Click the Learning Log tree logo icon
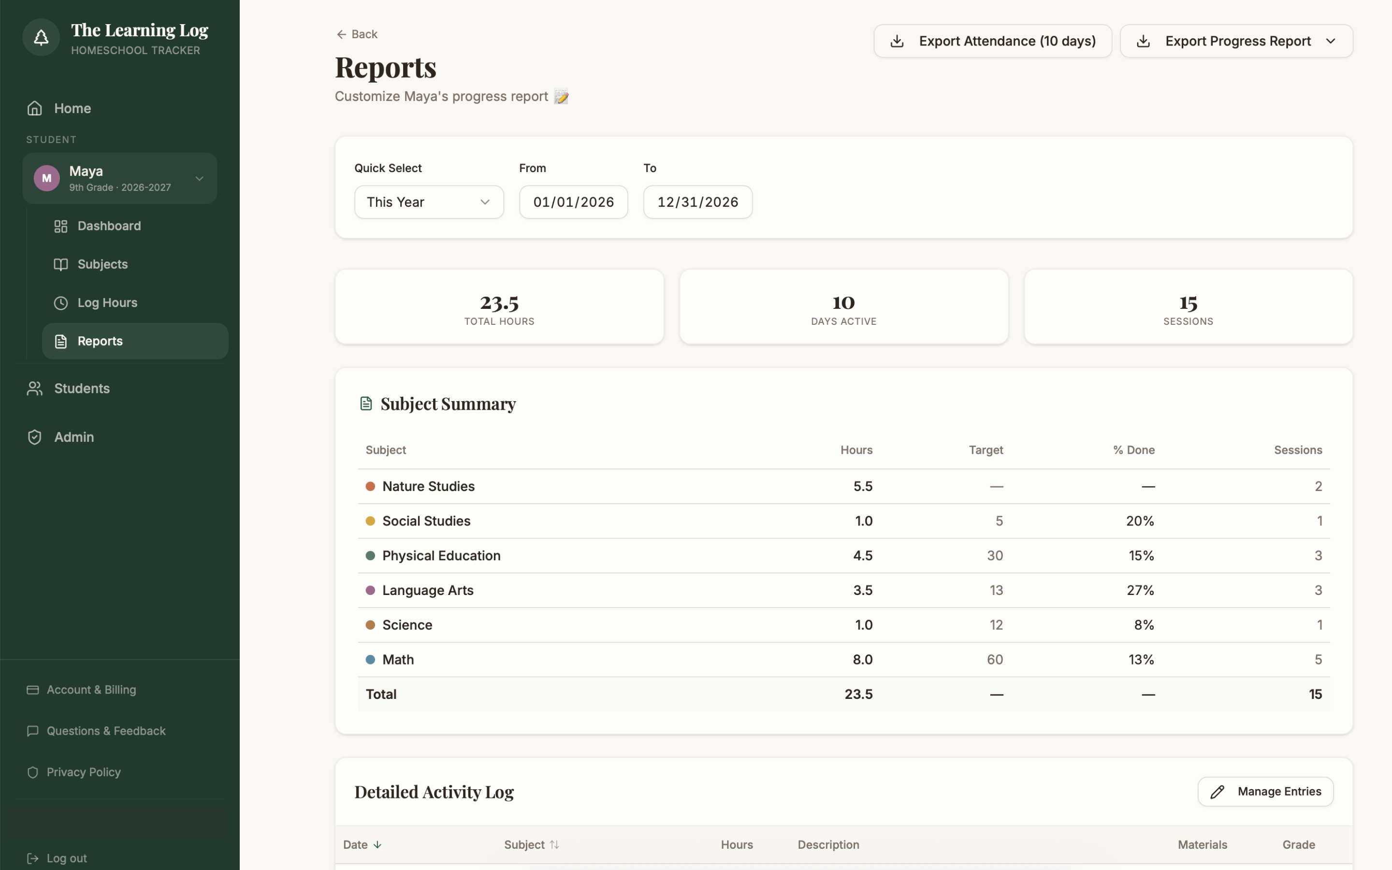Image resolution: width=1392 pixels, height=870 pixels. (41, 37)
